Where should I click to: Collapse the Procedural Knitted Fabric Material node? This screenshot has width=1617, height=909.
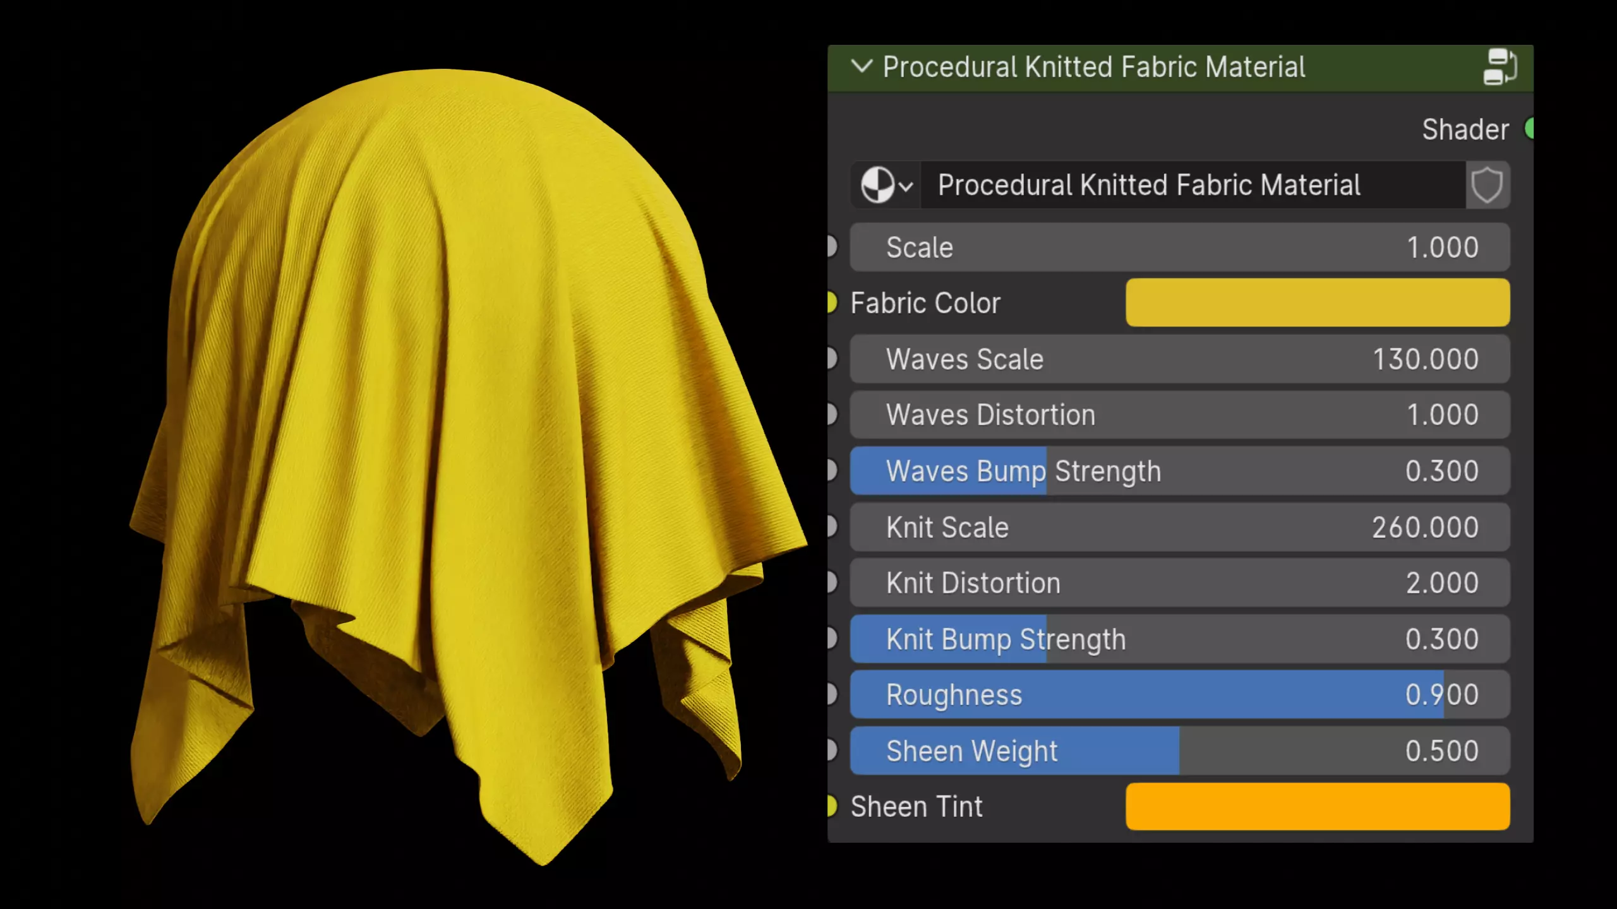pyautogui.click(x=862, y=66)
